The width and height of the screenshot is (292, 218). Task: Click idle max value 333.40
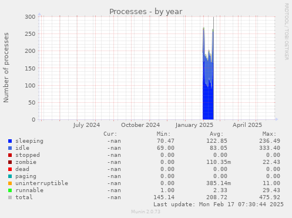coord(270,148)
